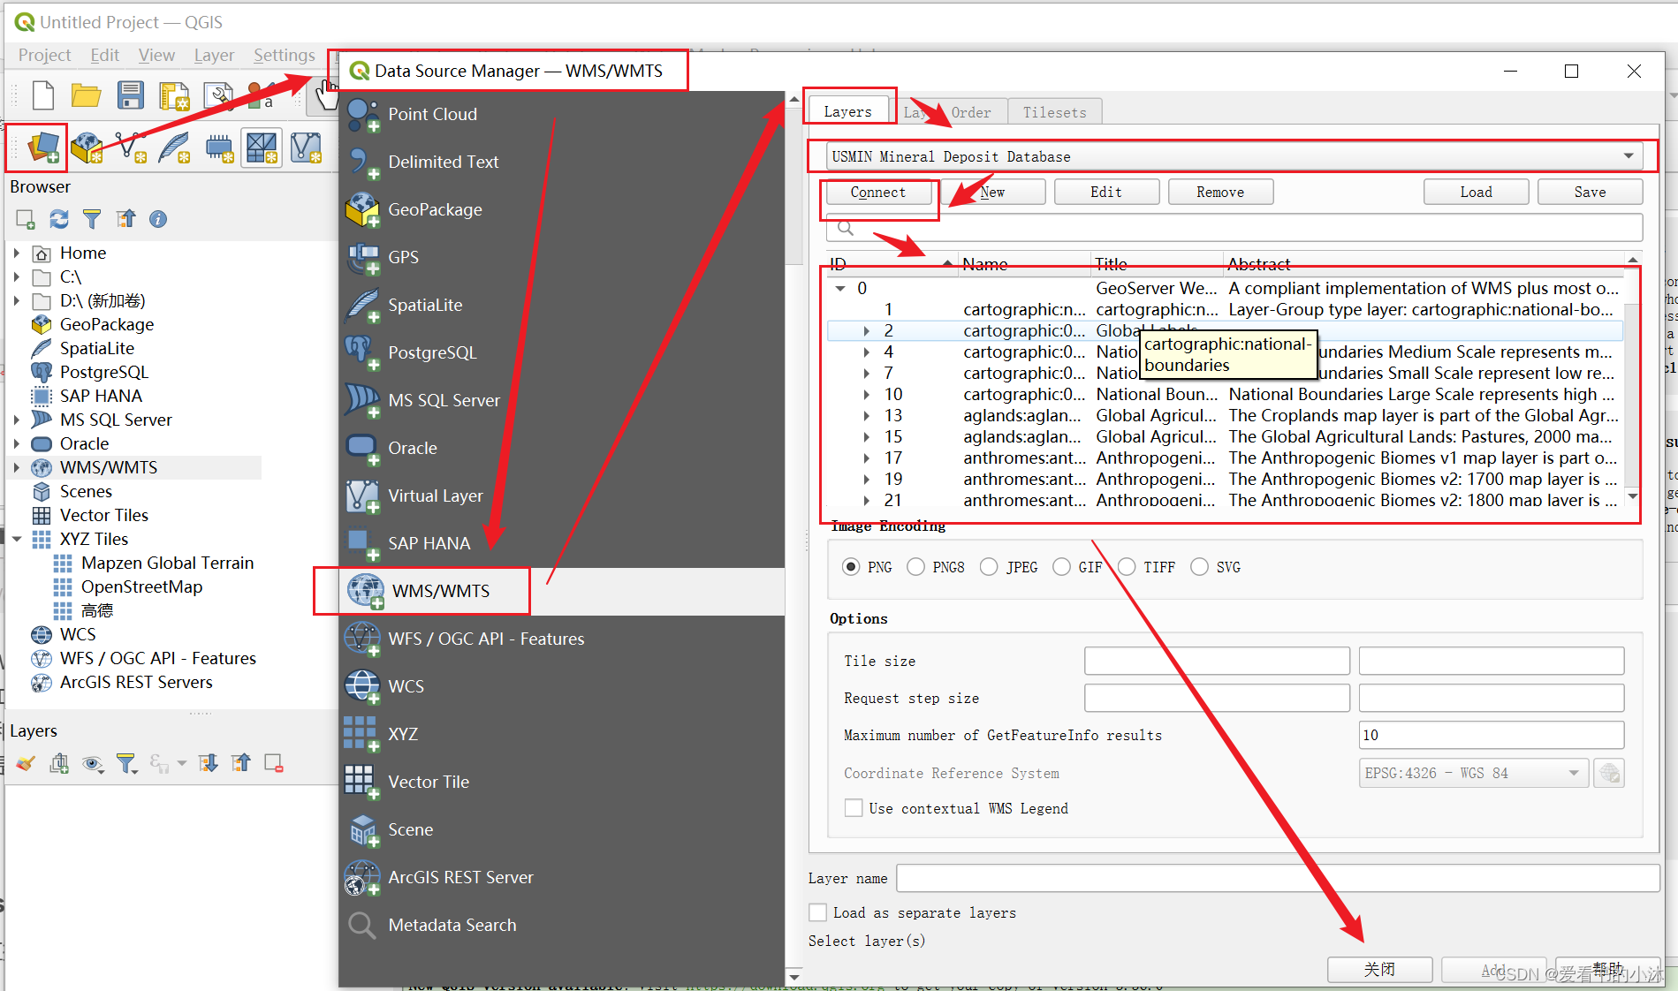
Task: Open OpenStreetMap under XYZ Tiles
Action: tap(141, 586)
